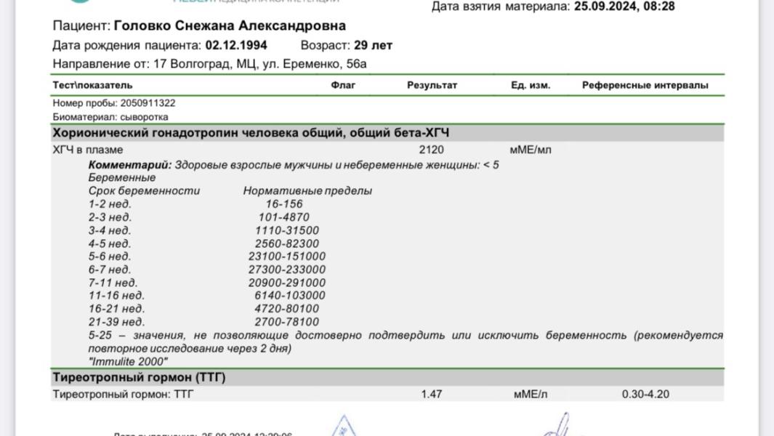Select the 4-5 нед. row label

[x=110, y=243]
